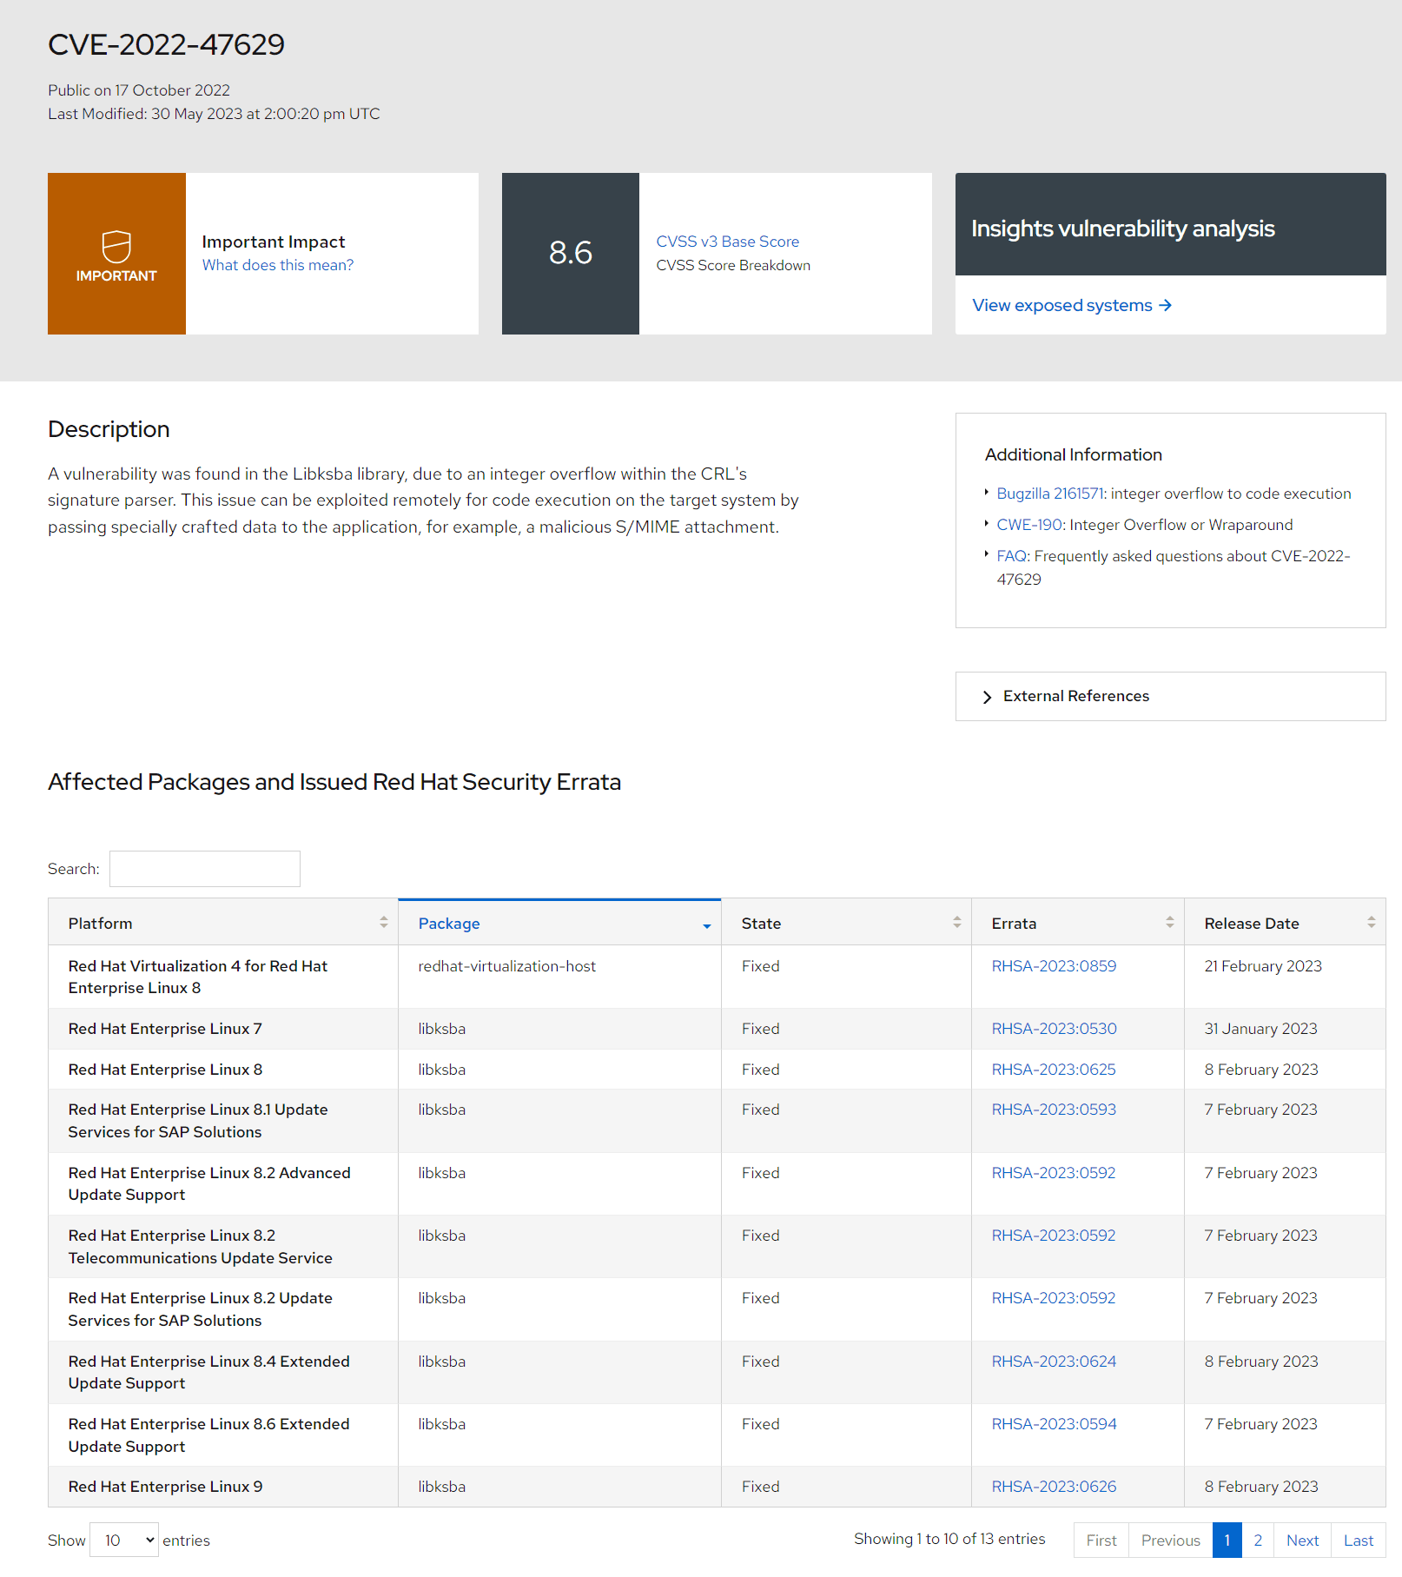Expand the External References section
The height and width of the screenshot is (1577, 1402).
(x=1170, y=696)
